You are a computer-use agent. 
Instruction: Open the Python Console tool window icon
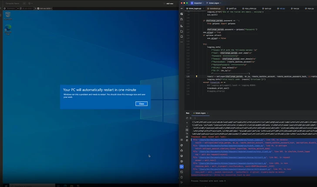[x=182, y=156]
